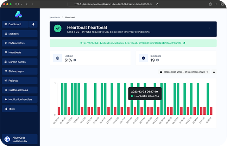Open the AltumCode account profile

click(x=20, y=139)
